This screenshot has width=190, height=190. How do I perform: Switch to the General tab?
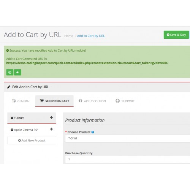pos(21,101)
